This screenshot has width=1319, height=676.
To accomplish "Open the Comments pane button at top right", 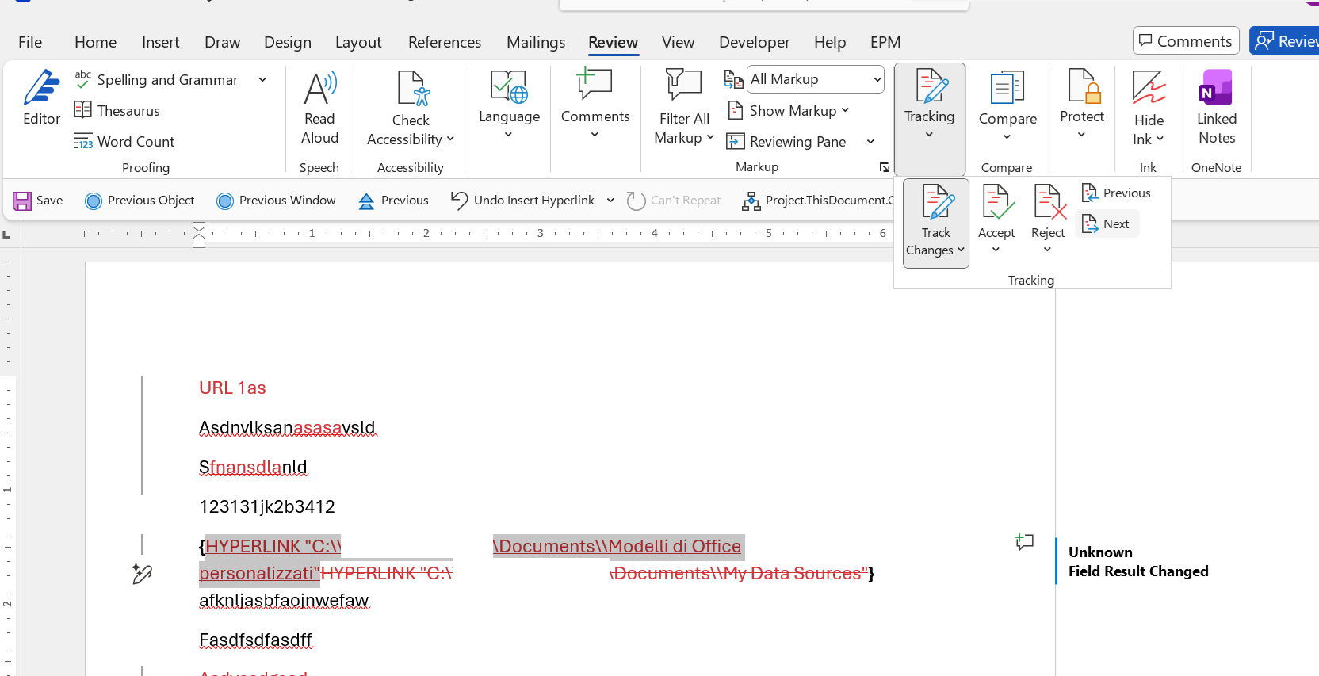I will click(1186, 40).
